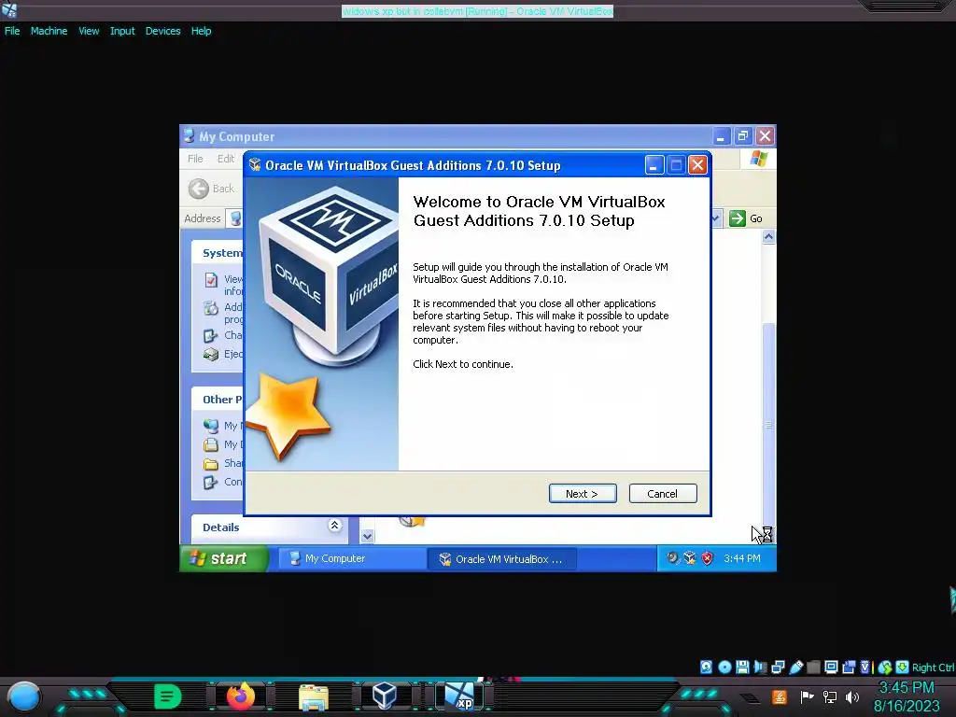The height and width of the screenshot is (717, 956).
Task: Click the host volume speaker icon
Action: click(852, 696)
